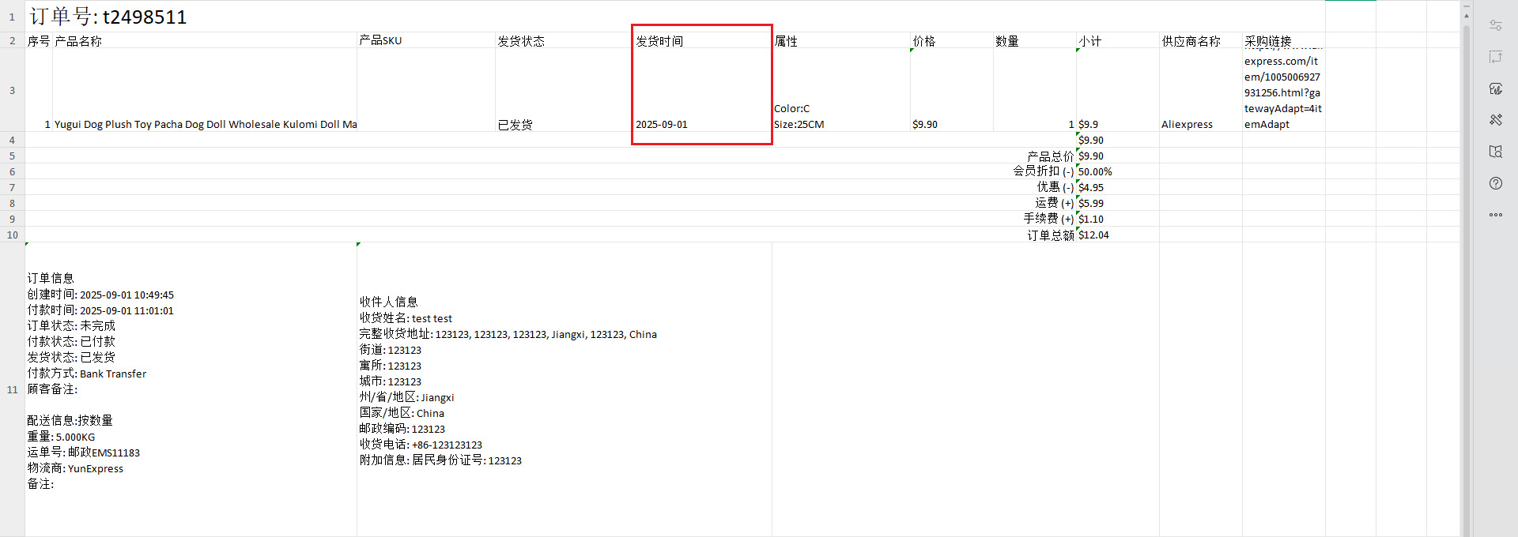Viewport: 1518px width, 537px height.
Task: Select the order number cell t2498511
Action: (677, 17)
